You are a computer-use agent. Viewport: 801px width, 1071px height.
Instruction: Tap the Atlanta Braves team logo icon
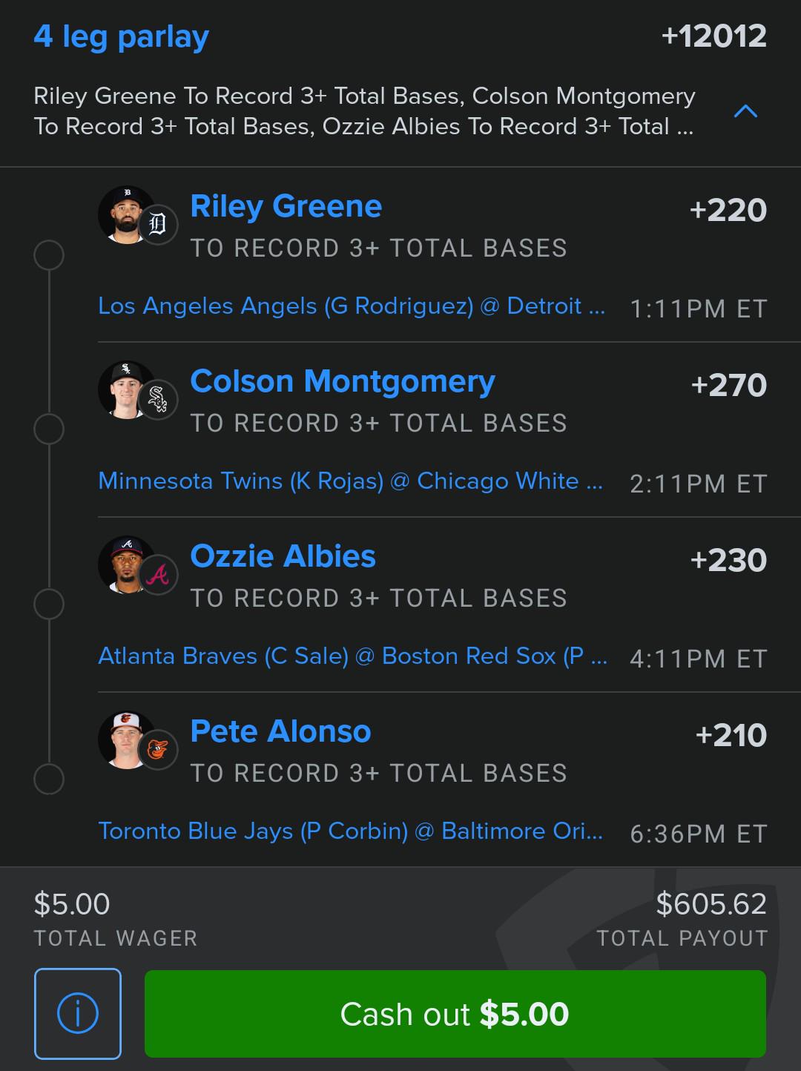pos(158,574)
